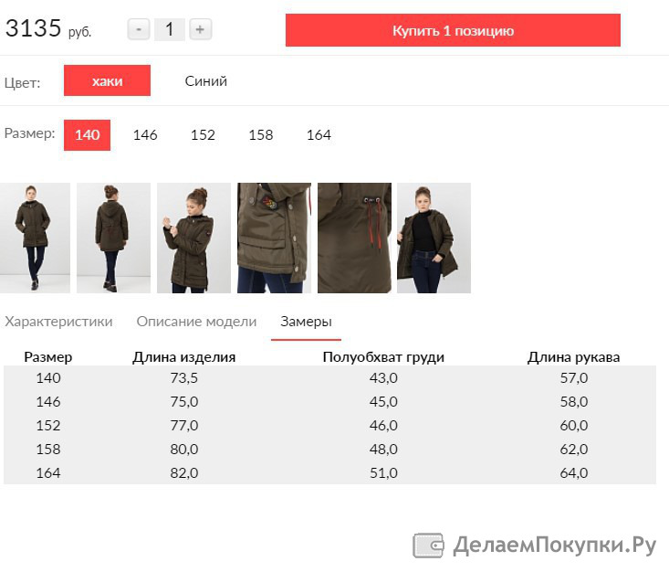669x572 pixels.
Task: Open the unzipped jacket thumbnail
Action: 434,238
